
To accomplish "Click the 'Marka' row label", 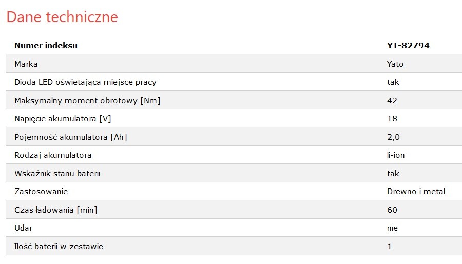I will tap(26, 64).
